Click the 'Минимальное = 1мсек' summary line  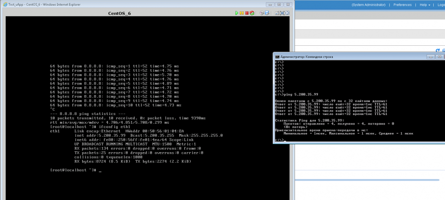pyautogui.click(x=348, y=133)
